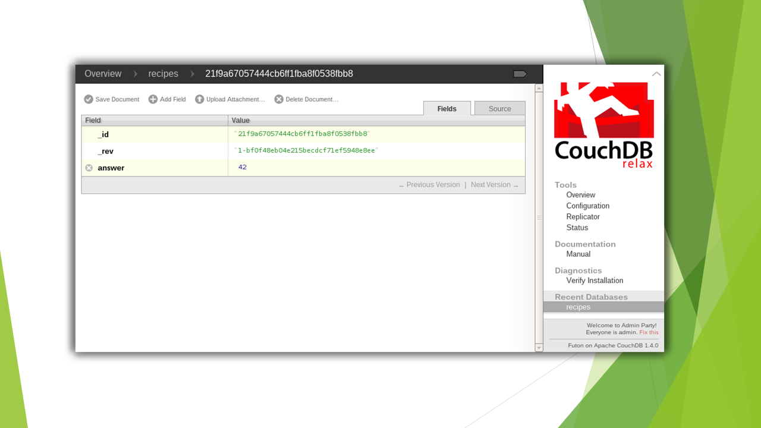Remove the answer field via its X icon

point(89,168)
